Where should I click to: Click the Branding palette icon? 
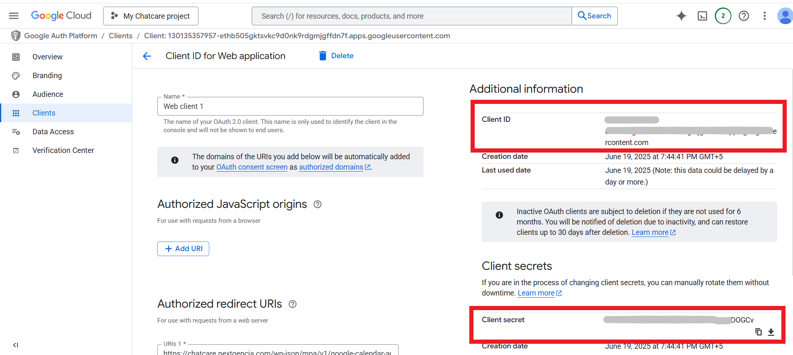click(16, 76)
